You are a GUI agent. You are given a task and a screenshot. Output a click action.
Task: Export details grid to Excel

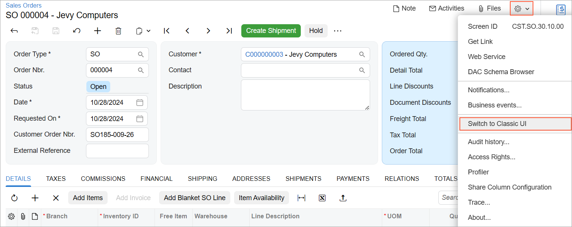322,198
